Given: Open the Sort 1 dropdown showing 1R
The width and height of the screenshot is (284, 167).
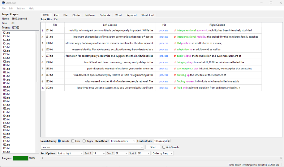Looking at the screenshot, I should [99, 153].
